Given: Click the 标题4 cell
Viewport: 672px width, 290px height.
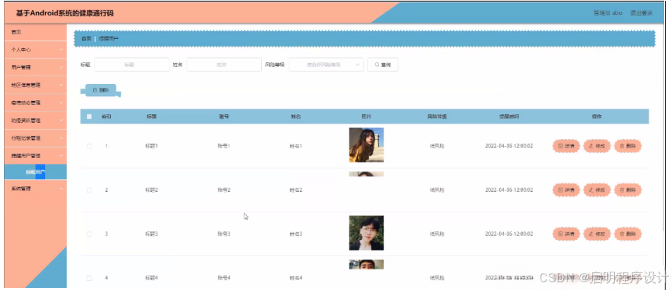Looking at the screenshot, I should coord(152,278).
